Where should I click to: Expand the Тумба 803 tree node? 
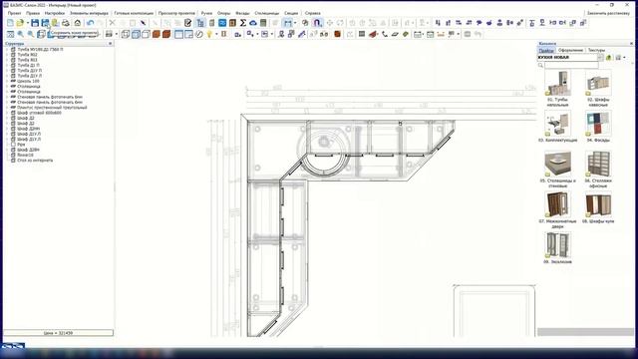click(7, 60)
